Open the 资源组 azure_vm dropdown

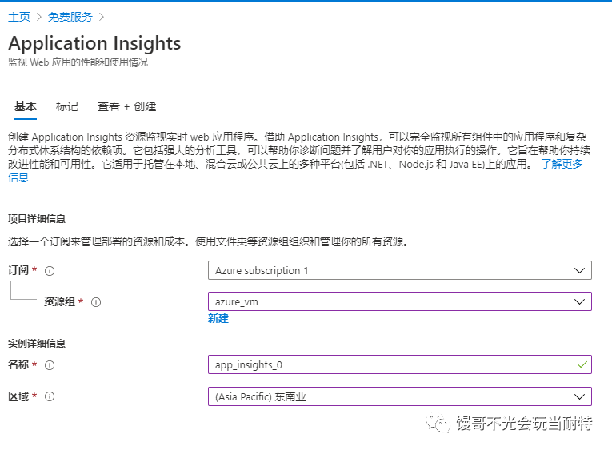pos(400,301)
